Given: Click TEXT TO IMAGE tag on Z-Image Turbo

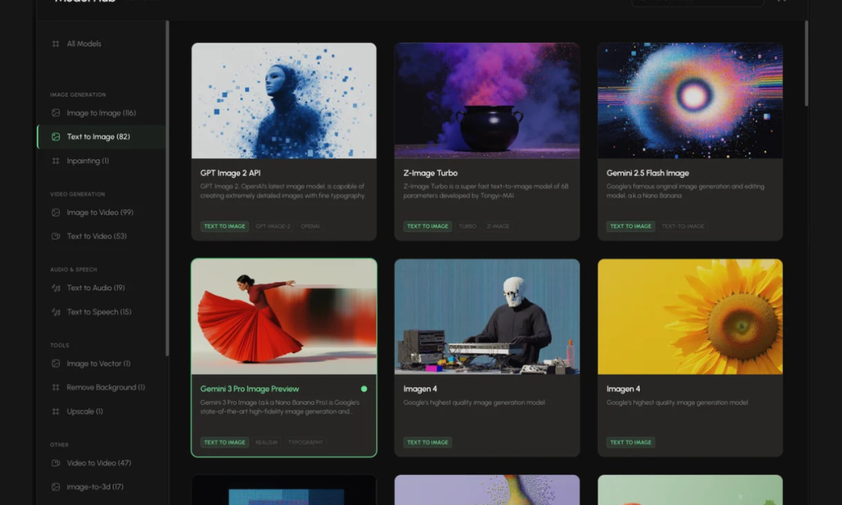Looking at the screenshot, I should 428,226.
